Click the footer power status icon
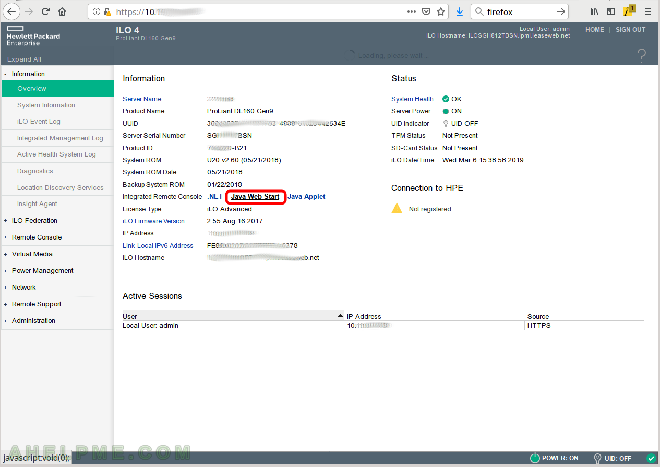The image size is (660, 467). click(x=535, y=458)
